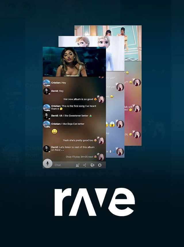184x247 pixels.
Task: Select message "This is the first song I've heard"
Action: click(x=74, y=107)
